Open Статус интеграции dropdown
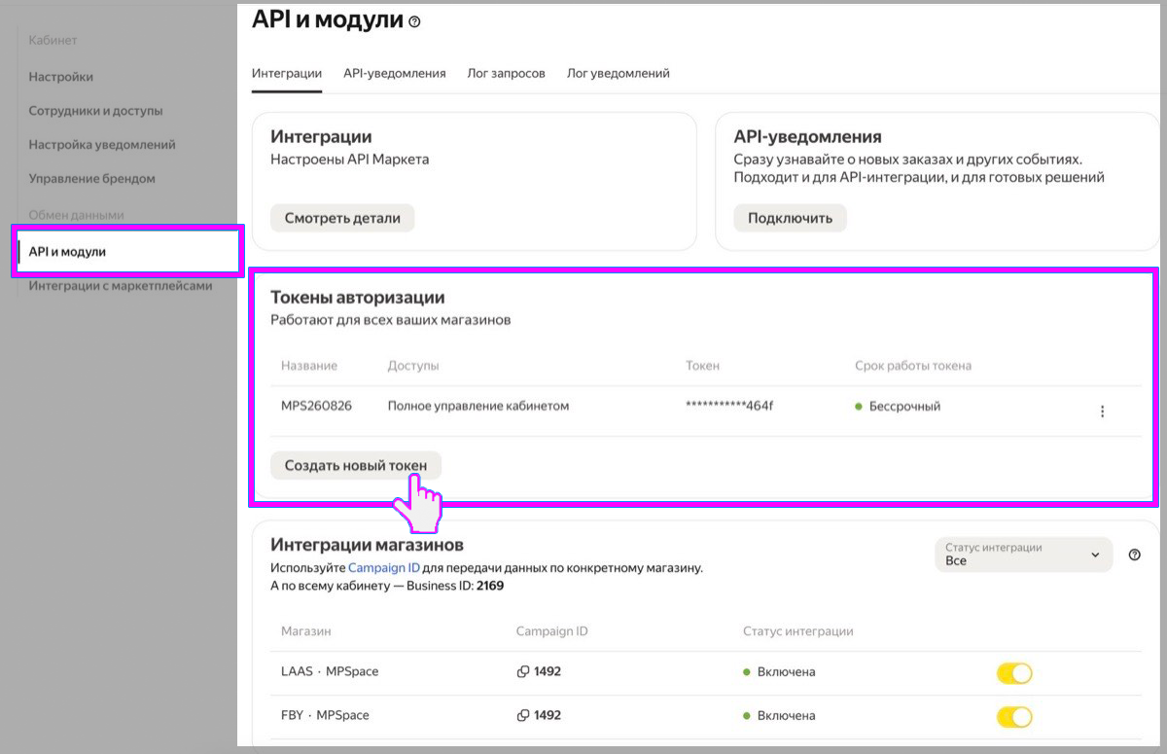This screenshot has height=754, width=1167. [x=1023, y=555]
